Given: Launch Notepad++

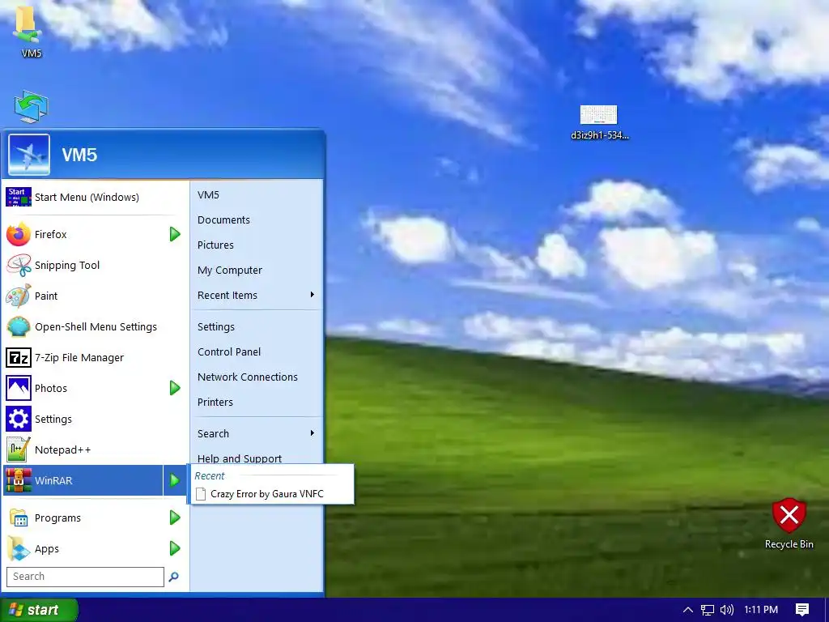Looking at the screenshot, I should 94,450.
